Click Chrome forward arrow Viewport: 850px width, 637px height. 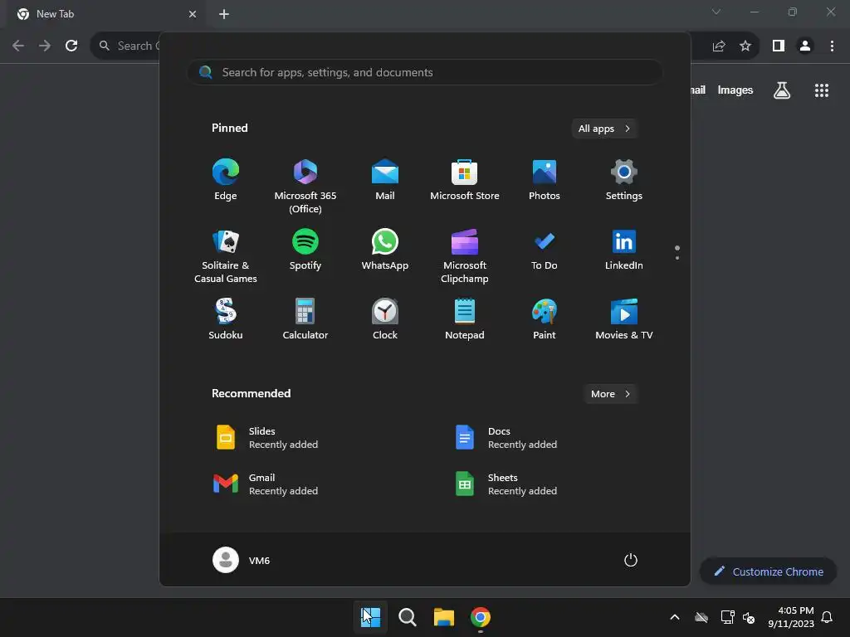(x=45, y=46)
